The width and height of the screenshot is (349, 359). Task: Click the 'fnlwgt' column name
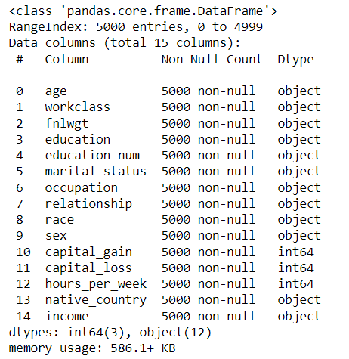66,124
